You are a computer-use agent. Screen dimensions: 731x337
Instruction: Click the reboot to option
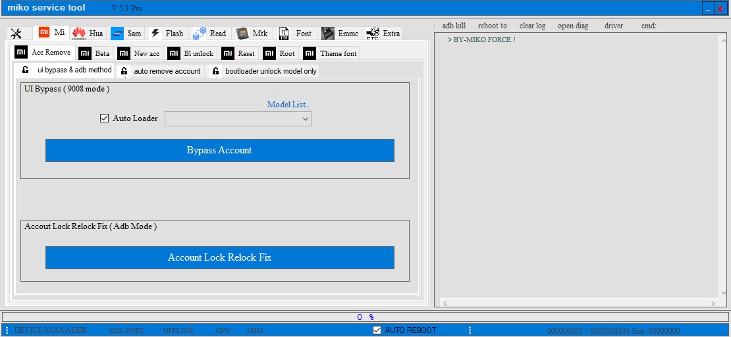[493, 26]
